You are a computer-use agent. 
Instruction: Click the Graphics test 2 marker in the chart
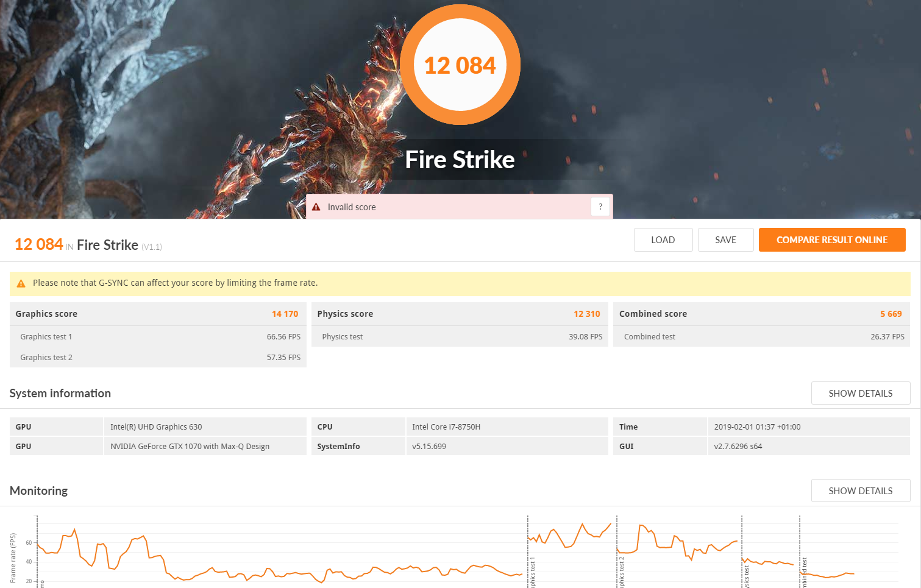click(622, 573)
